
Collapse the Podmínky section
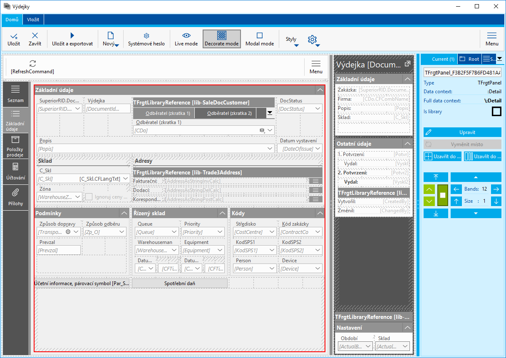pos(124,213)
